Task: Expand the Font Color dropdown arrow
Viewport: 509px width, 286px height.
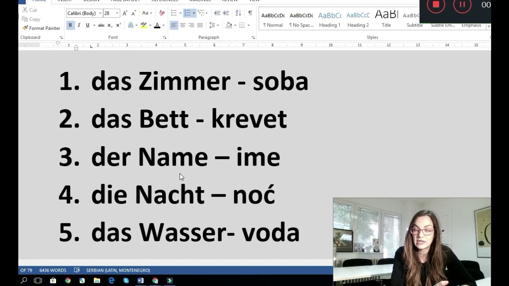Action: pos(163,25)
